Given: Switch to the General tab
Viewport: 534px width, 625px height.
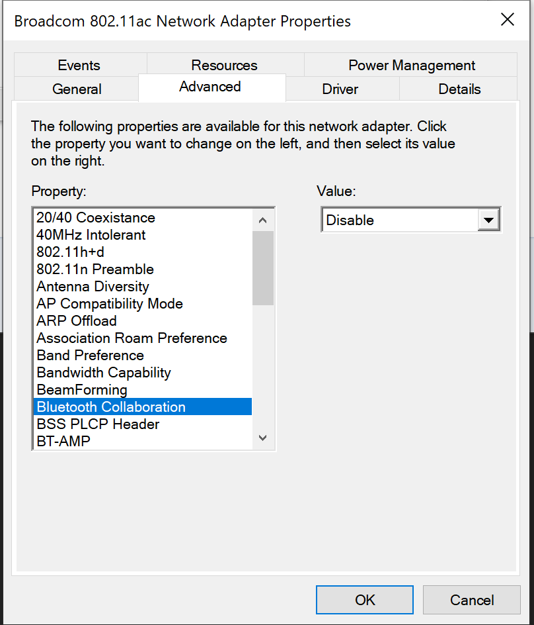Looking at the screenshot, I should tap(77, 89).
